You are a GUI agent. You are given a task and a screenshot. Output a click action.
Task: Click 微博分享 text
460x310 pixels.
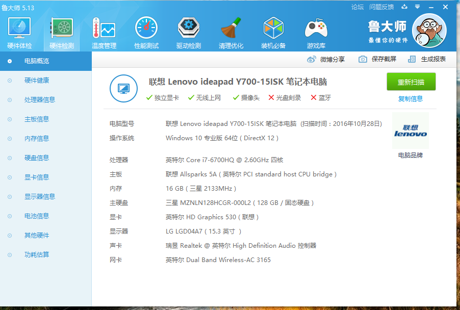(333, 60)
